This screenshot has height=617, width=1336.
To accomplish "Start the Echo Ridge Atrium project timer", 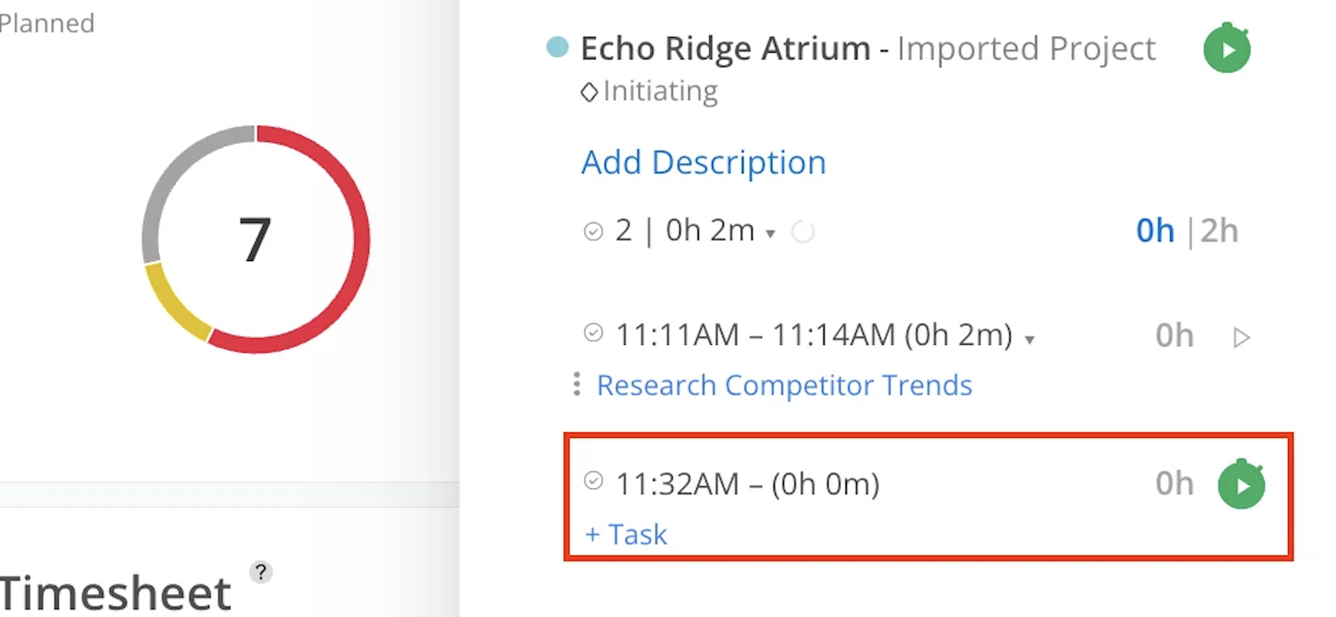I will pyautogui.click(x=1227, y=49).
